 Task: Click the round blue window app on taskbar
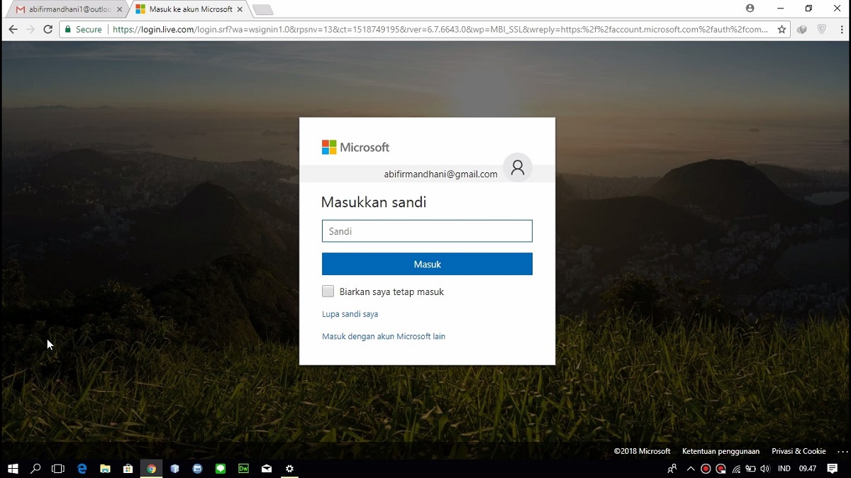coord(197,469)
